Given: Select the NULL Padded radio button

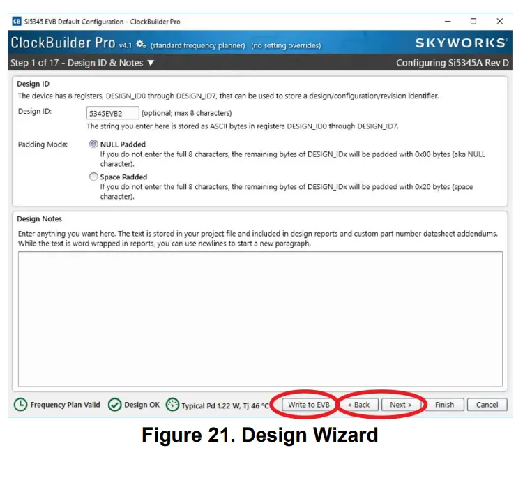Looking at the screenshot, I should pos(94,144).
